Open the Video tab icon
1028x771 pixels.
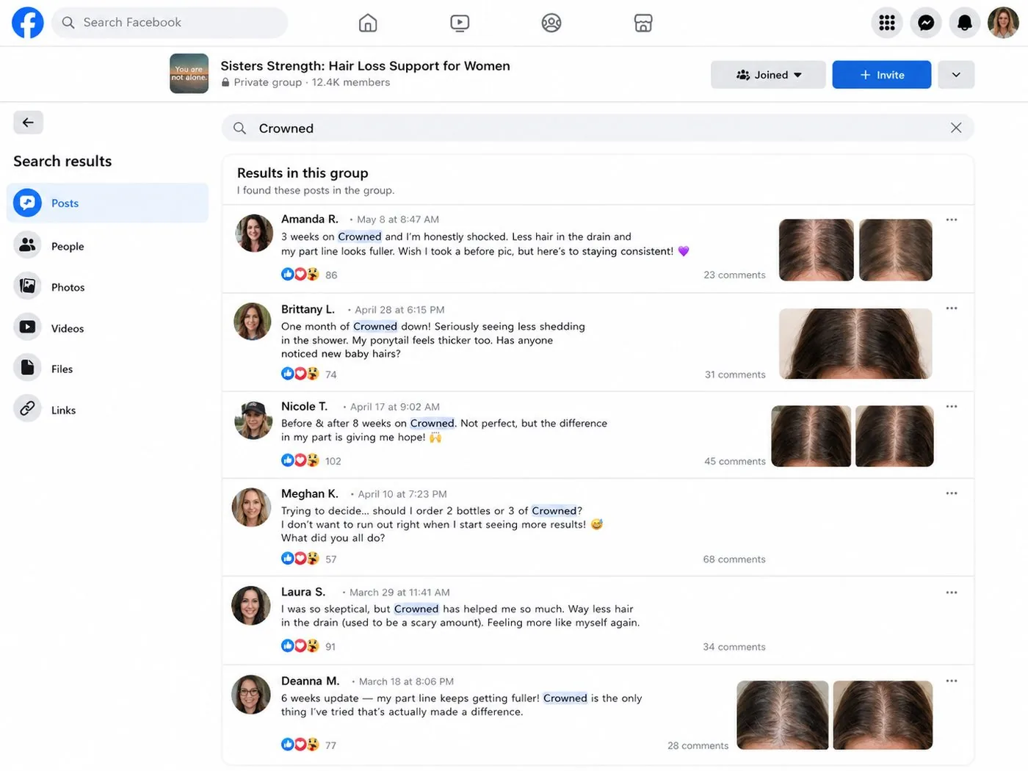coord(460,23)
